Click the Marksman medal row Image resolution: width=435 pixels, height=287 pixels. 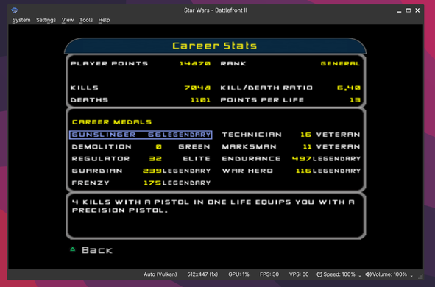(x=291, y=146)
